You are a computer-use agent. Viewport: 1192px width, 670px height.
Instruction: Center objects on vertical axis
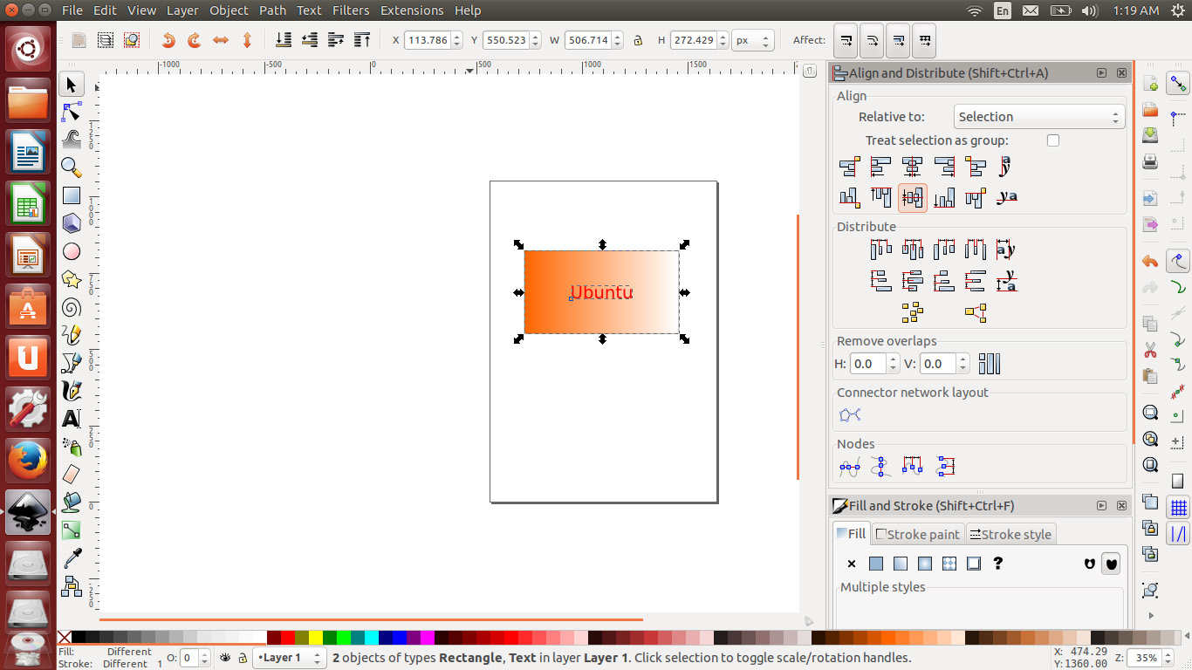pyautogui.click(x=913, y=167)
